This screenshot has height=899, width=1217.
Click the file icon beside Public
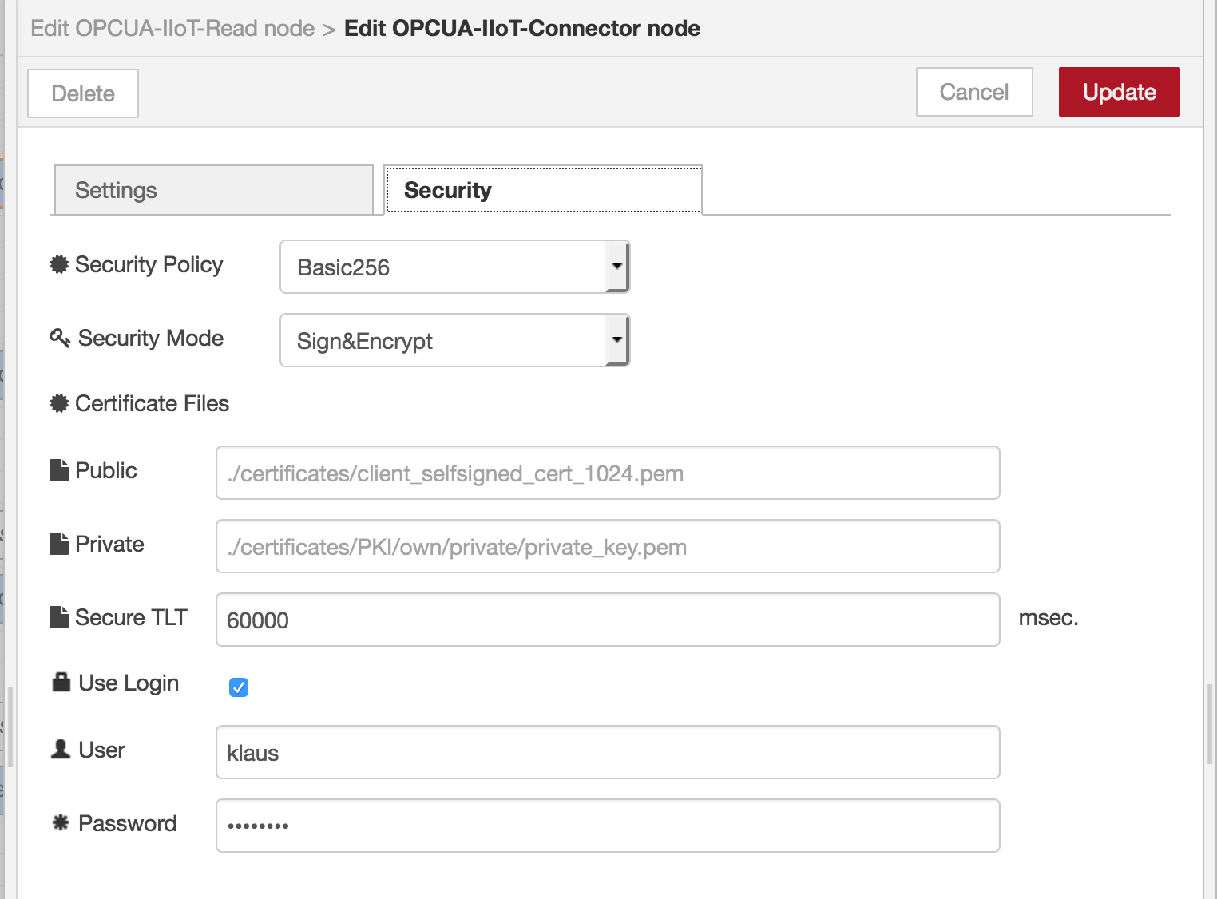coord(59,469)
